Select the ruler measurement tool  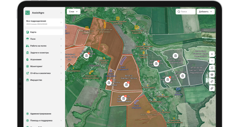pyautogui.click(x=212, y=81)
